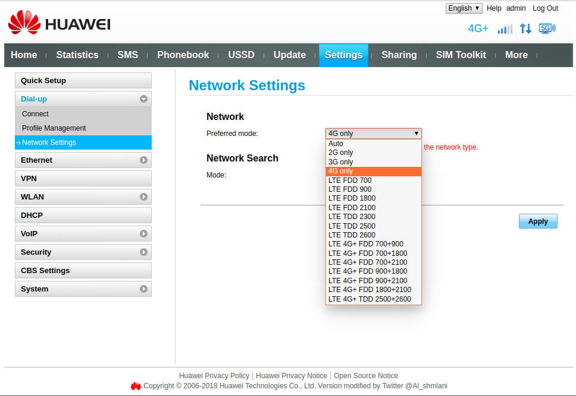Choose LTE 4G+ FDD 900+1800 option
Screen dimensions: 576x396
point(374,271)
